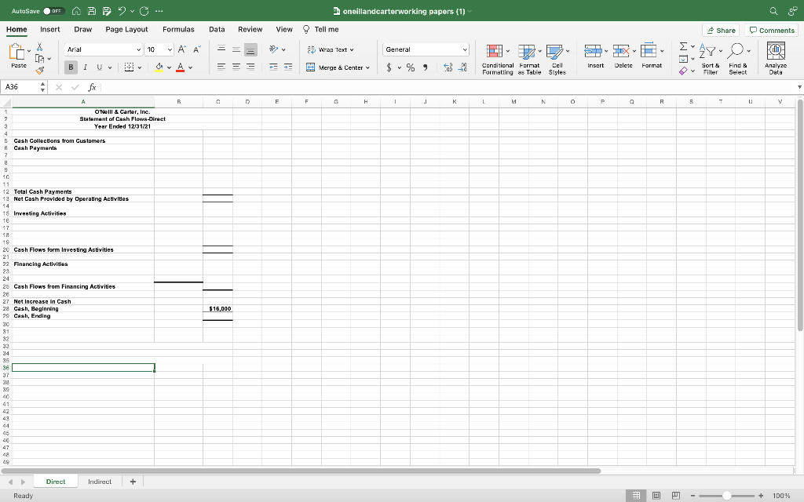
Task: Toggle Italic formatting
Action: coord(85,67)
